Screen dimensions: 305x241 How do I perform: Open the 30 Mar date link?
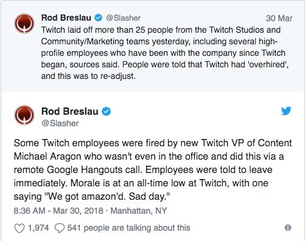click(279, 18)
